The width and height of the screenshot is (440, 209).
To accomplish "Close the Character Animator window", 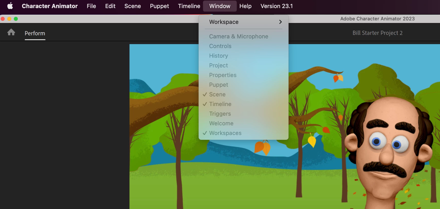I will pos(3,19).
